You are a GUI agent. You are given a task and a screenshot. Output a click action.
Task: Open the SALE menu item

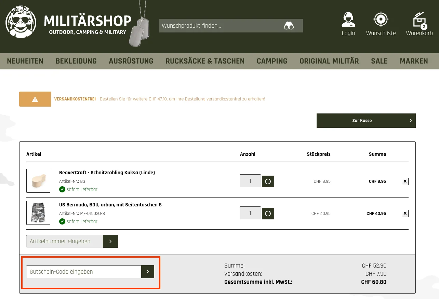379,61
